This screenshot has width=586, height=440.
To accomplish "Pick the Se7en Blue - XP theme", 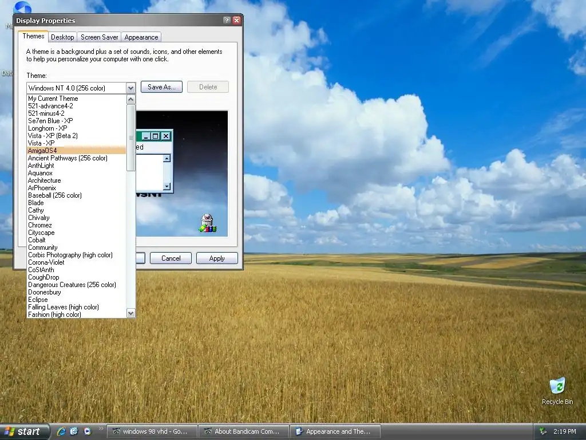I will click(76, 121).
